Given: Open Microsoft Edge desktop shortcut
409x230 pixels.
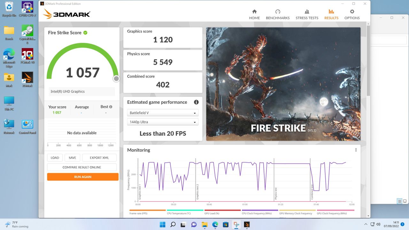Looking at the screenshot, I should point(9,58).
